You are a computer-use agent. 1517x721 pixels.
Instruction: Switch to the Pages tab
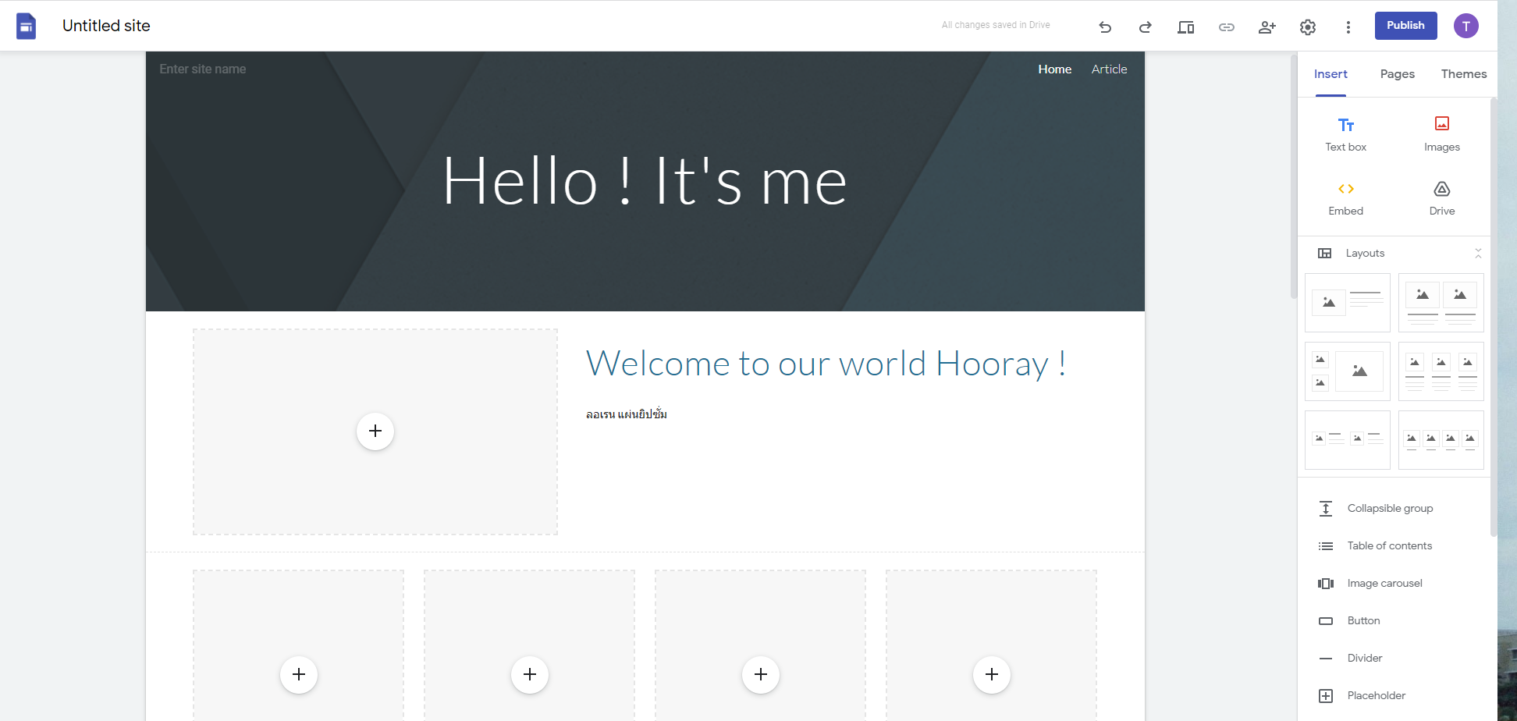(x=1397, y=74)
